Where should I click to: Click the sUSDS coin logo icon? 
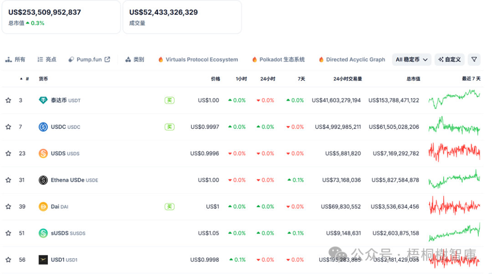43,233
